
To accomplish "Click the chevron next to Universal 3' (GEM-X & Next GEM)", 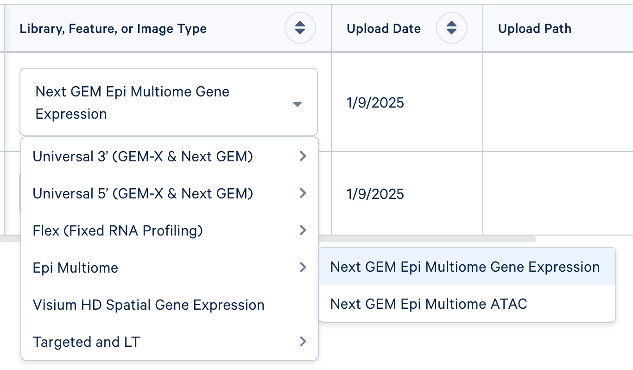I will [x=303, y=156].
